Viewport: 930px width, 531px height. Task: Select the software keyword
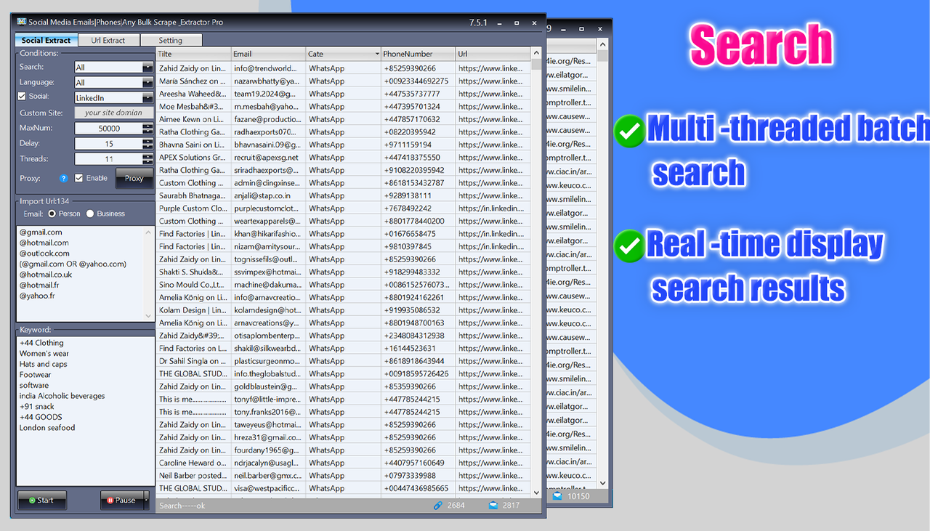click(34, 385)
